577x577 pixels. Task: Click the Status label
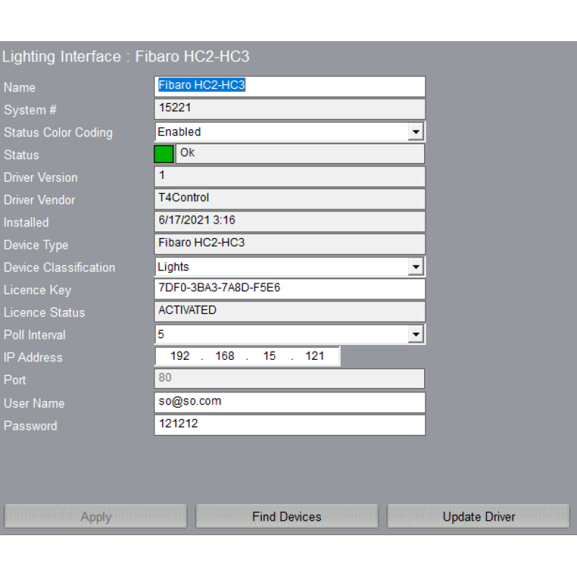coord(22,155)
